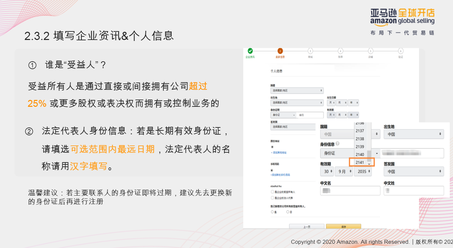Image resolution: width=453 pixels, height=248 pixels.
Task: Click the orange step 2 circle for 卖家信息
Action: 280,51
